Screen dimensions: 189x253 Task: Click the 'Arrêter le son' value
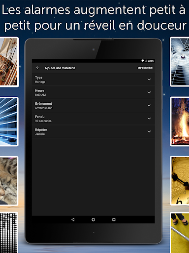[x=44, y=108]
